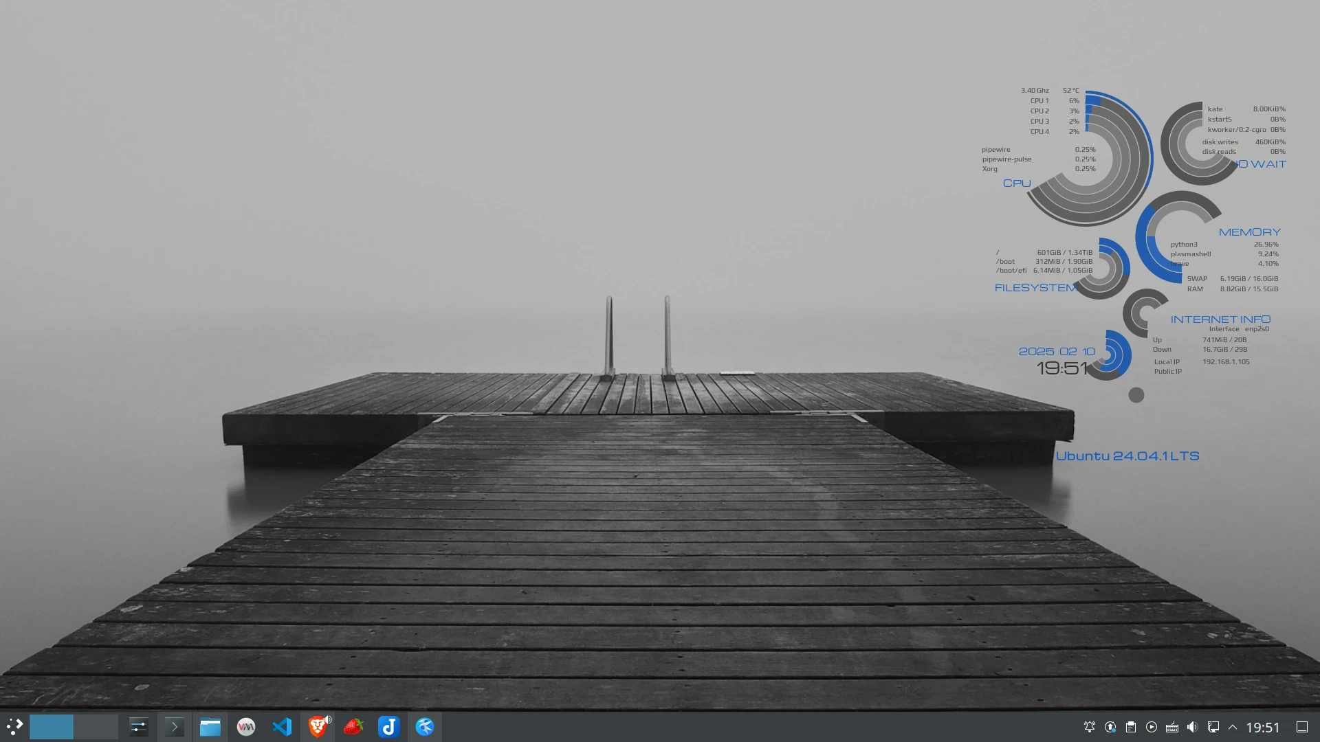The height and width of the screenshot is (742, 1320).
Task: Switch to the second virtual desktop
Action: coord(96,727)
